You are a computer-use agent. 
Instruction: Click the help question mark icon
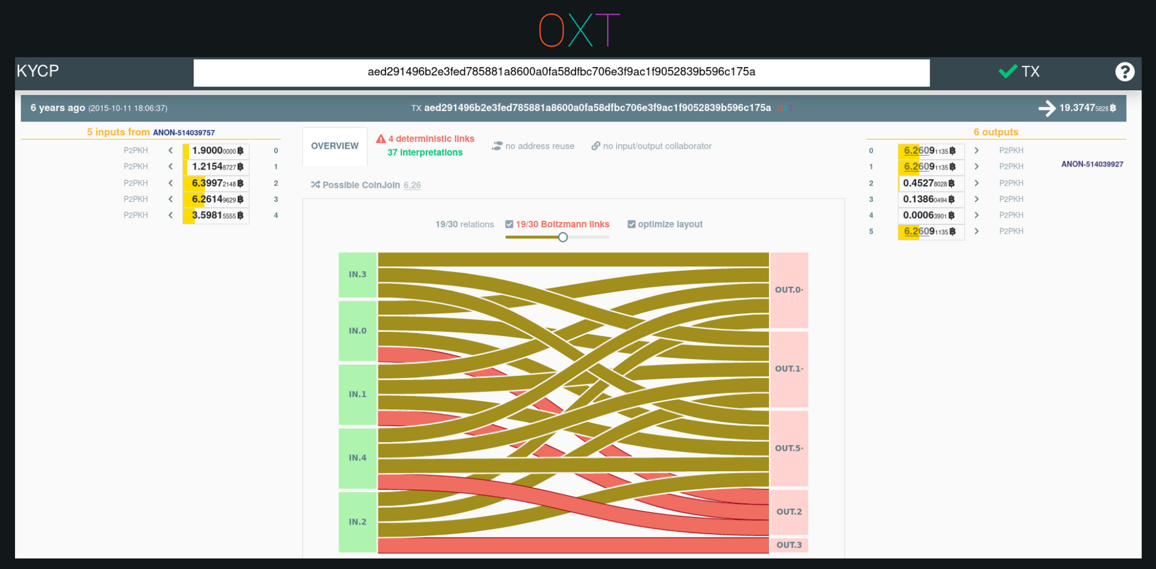point(1124,72)
